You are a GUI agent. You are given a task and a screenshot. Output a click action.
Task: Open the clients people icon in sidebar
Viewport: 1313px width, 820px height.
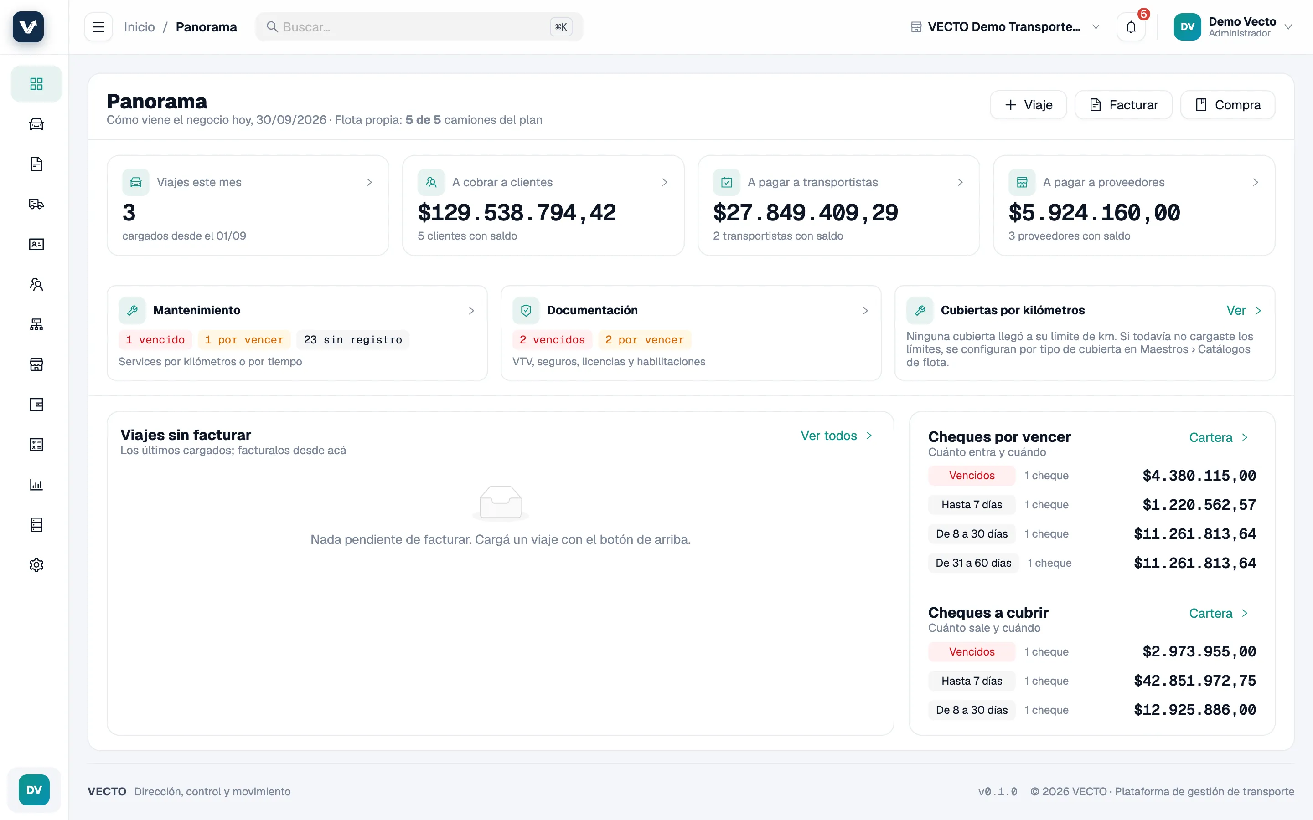[36, 284]
